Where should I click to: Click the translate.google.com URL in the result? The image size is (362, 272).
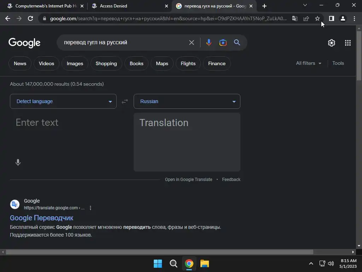tap(54, 208)
